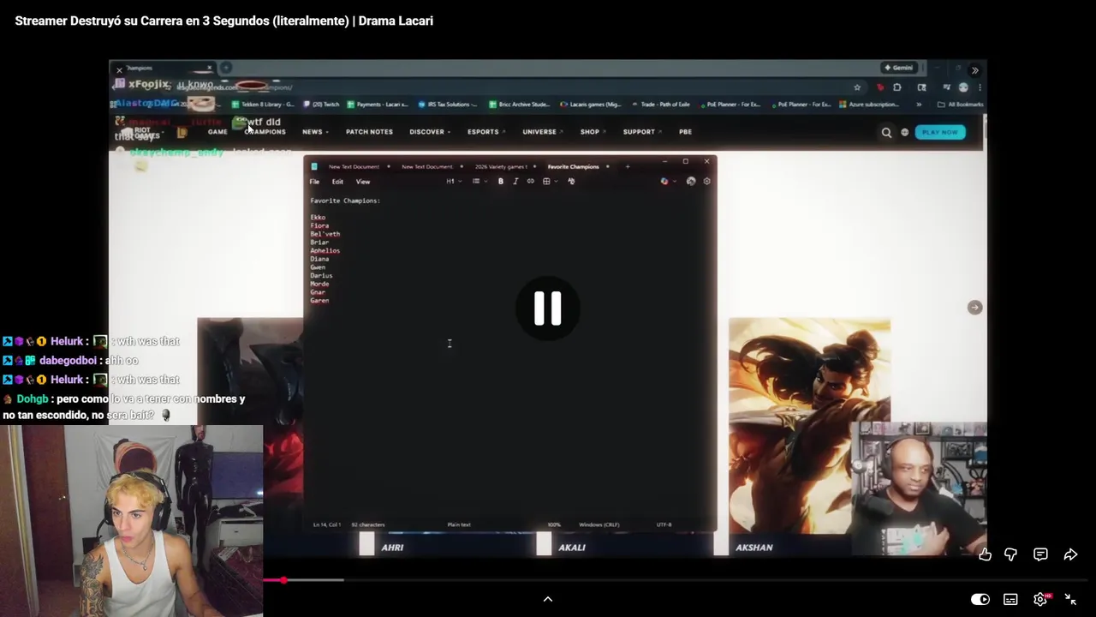Toggle subtitles/closed captions button
Image resolution: width=1096 pixels, height=617 pixels.
click(x=1010, y=599)
